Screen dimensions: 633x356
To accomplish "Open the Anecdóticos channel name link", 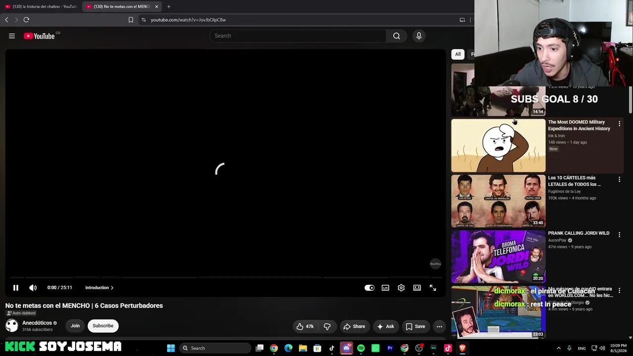I will click(x=37, y=323).
